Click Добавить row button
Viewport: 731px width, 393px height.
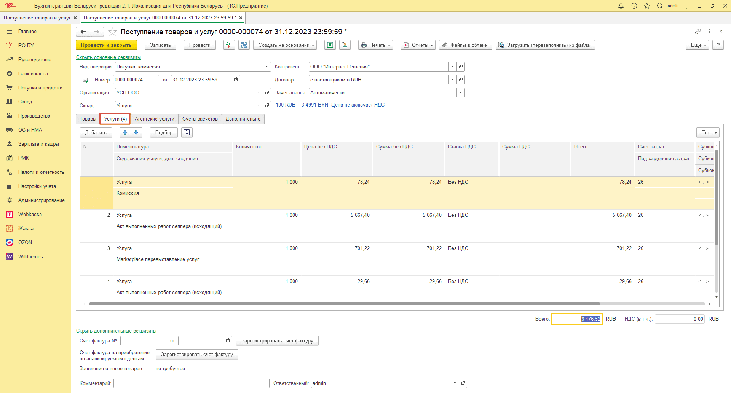coord(96,132)
